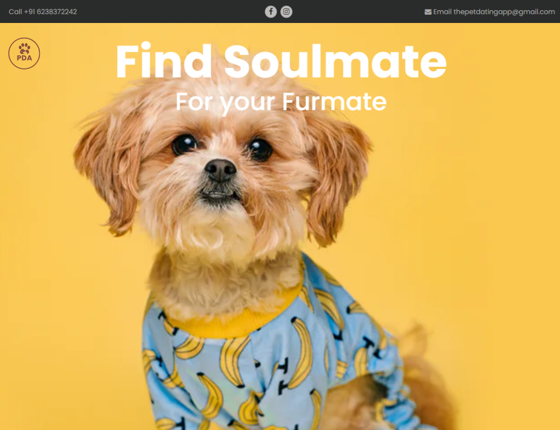The height and width of the screenshot is (430, 560).
Task: Open the Facebook page icon
Action: click(x=271, y=12)
